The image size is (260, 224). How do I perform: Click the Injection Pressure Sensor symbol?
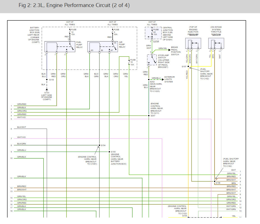pos(193,44)
